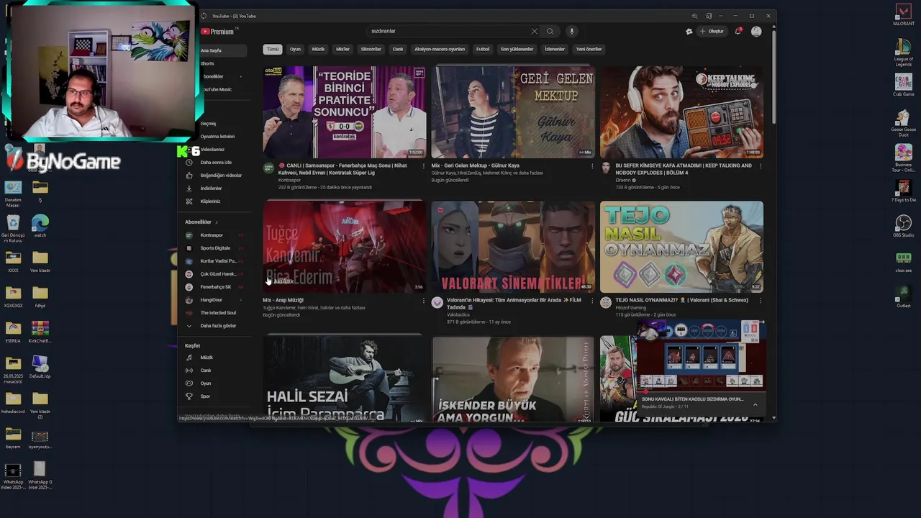Image resolution: width=921 pixels, height=518 pixels.
Task: Open the Oluştur create menu
Action: pos(712,32)
